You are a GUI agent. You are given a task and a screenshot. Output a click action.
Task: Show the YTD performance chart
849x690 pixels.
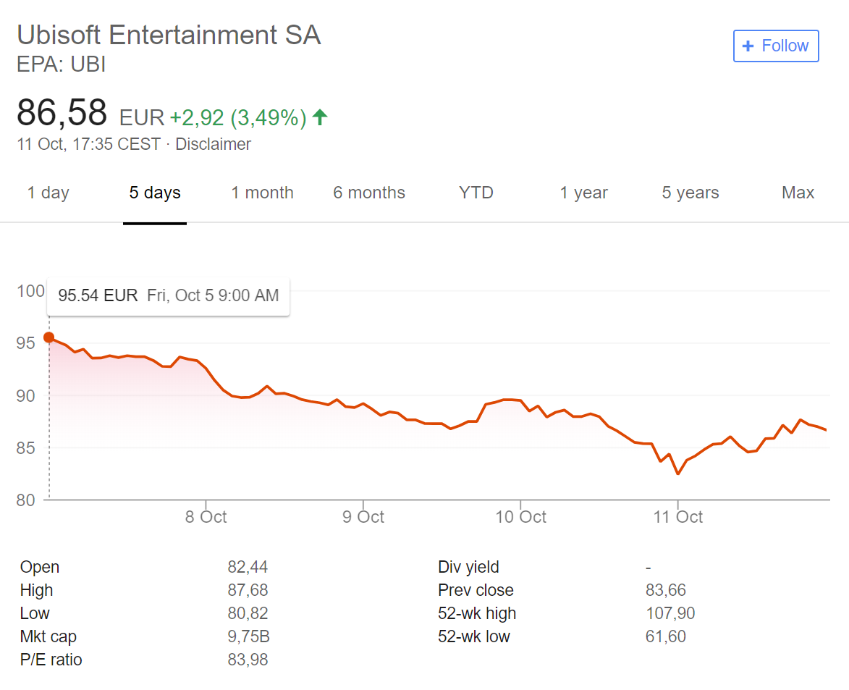[x=476, y=193]
